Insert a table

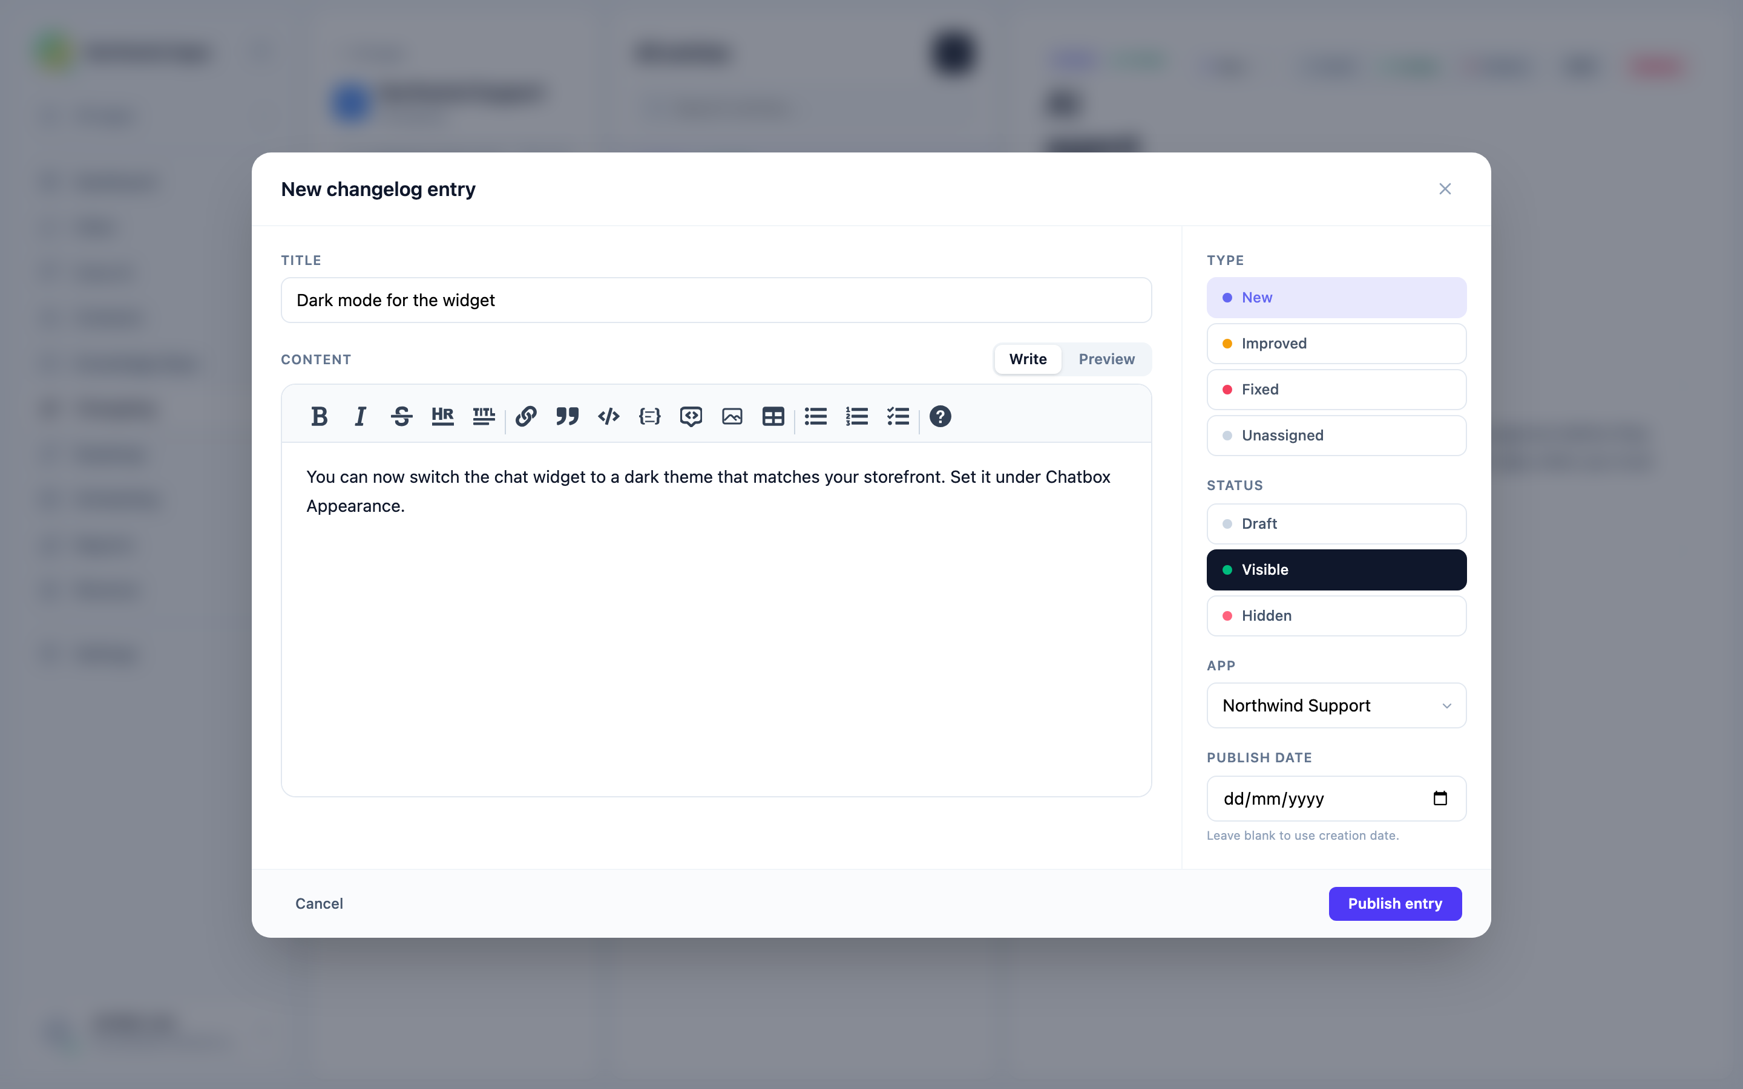(773, 416)
